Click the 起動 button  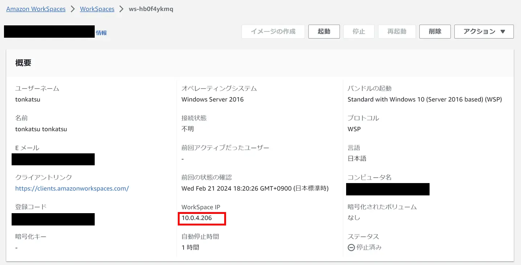click(x=324, y=32)
